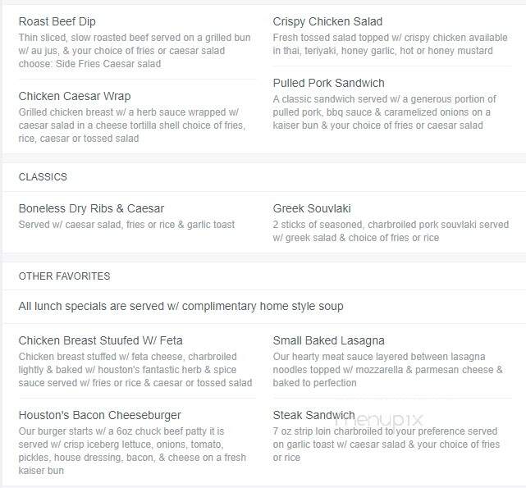Image resolution: width=526 pixels, height=488 pixels.
Task: Select the Crispy Chicken Salad title
Action: pos(327,21)
